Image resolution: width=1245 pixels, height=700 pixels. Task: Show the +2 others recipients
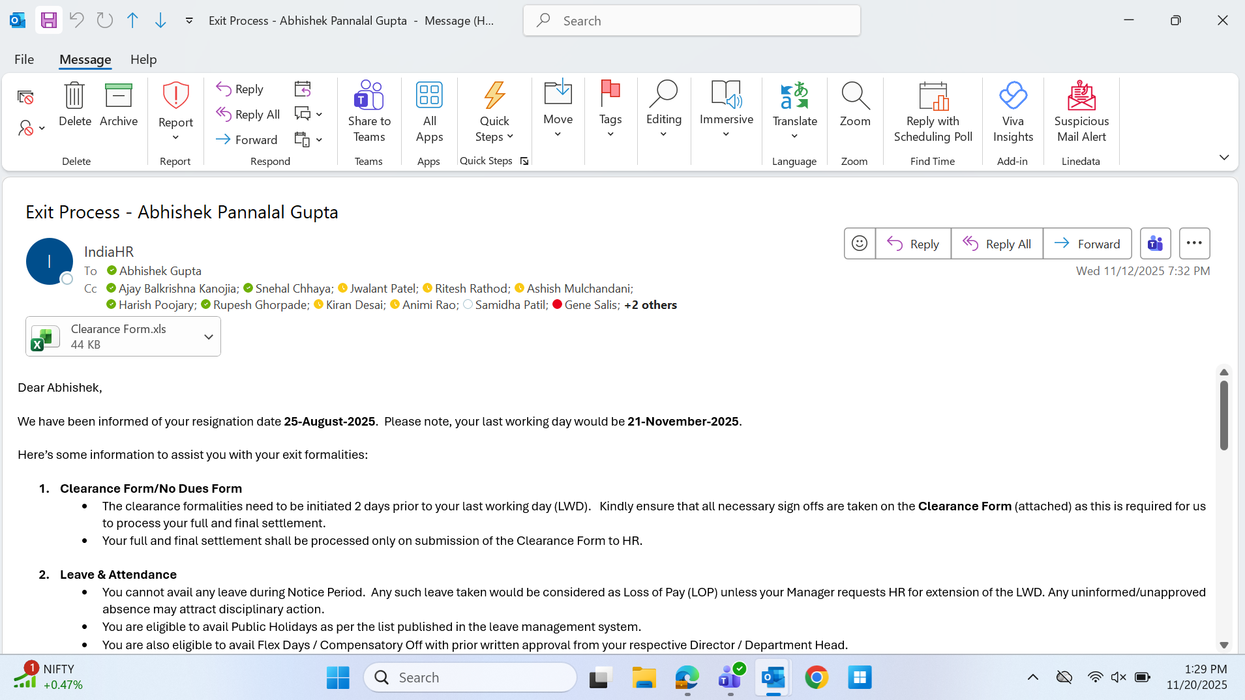point(650,305)
